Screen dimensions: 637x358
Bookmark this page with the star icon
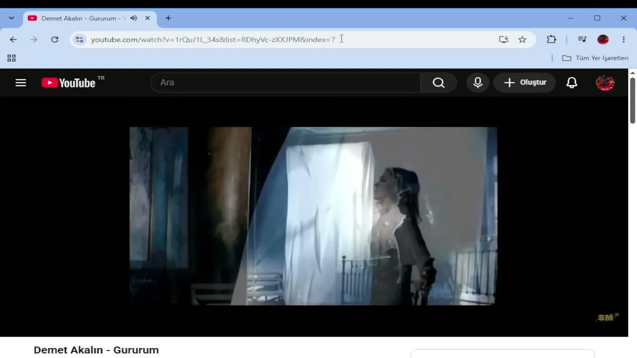coord(522,39)
